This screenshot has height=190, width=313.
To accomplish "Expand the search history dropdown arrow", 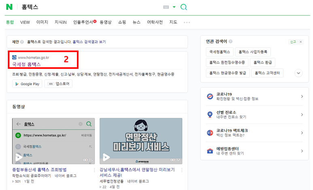I will coord(174,7).
